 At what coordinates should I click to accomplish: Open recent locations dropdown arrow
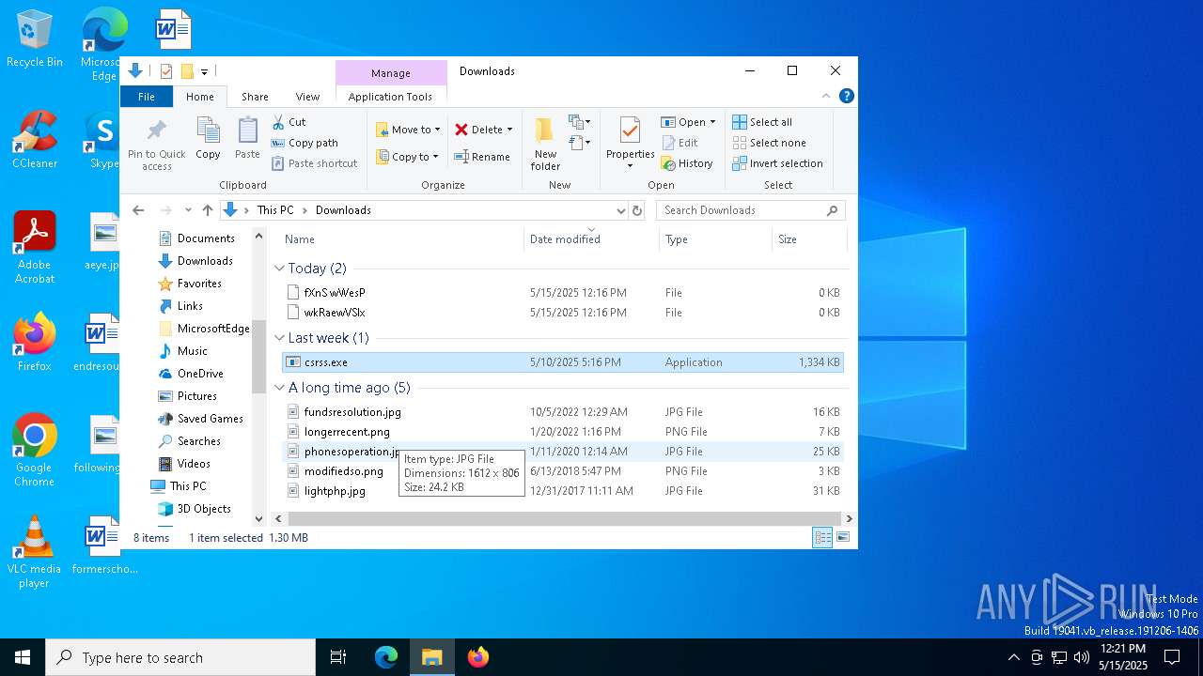[188, 210]
